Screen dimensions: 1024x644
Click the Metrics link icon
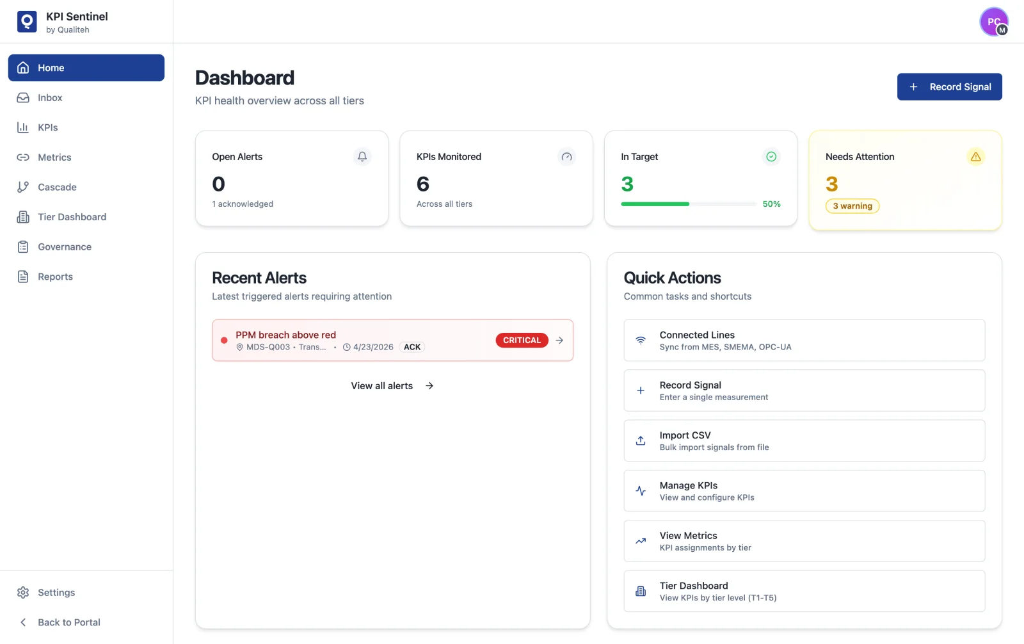[23, 157]
